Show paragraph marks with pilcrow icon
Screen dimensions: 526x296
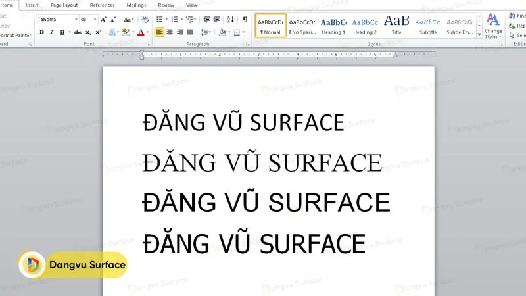[245, 20]
